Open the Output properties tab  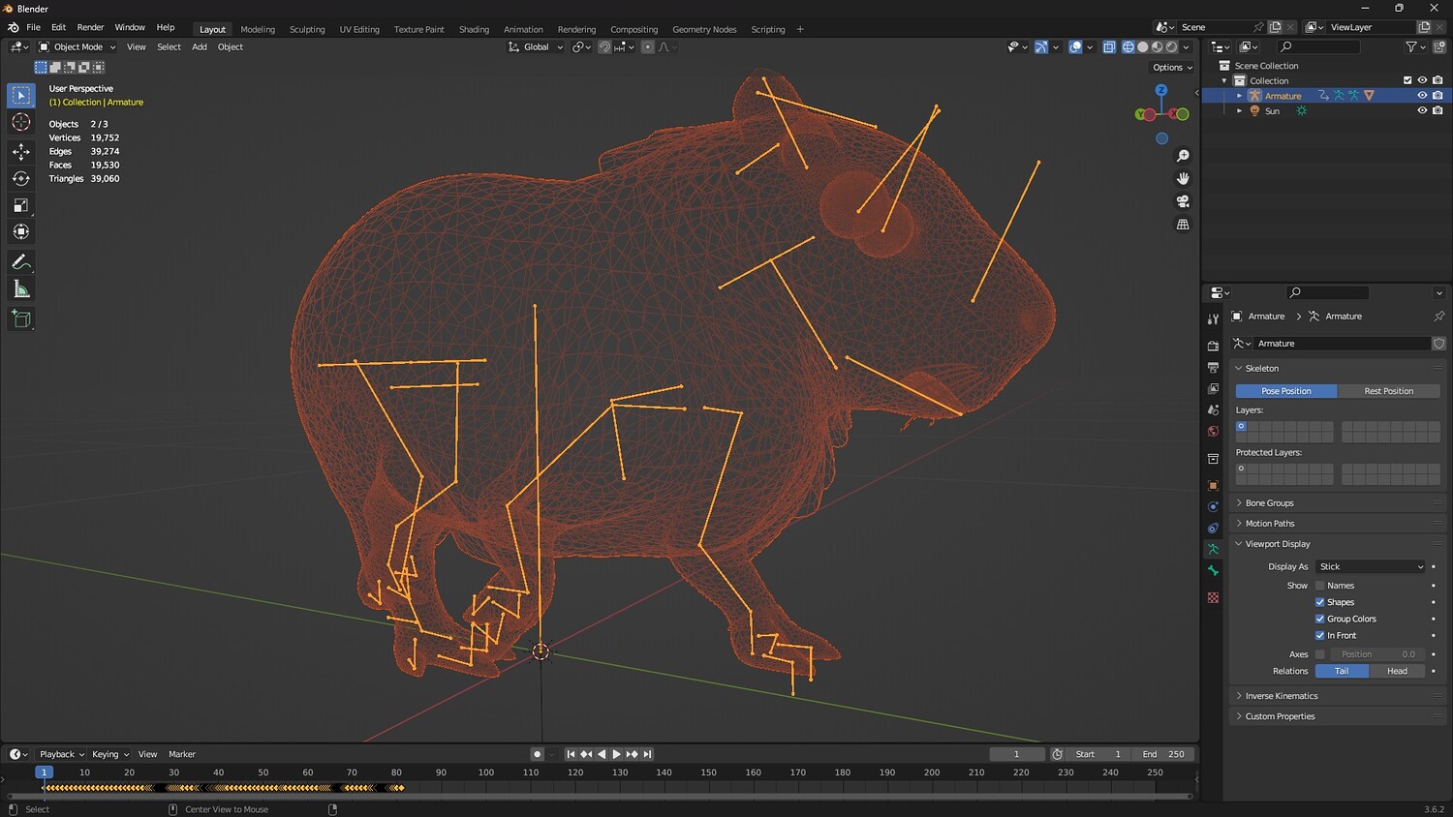[1213, 367]
